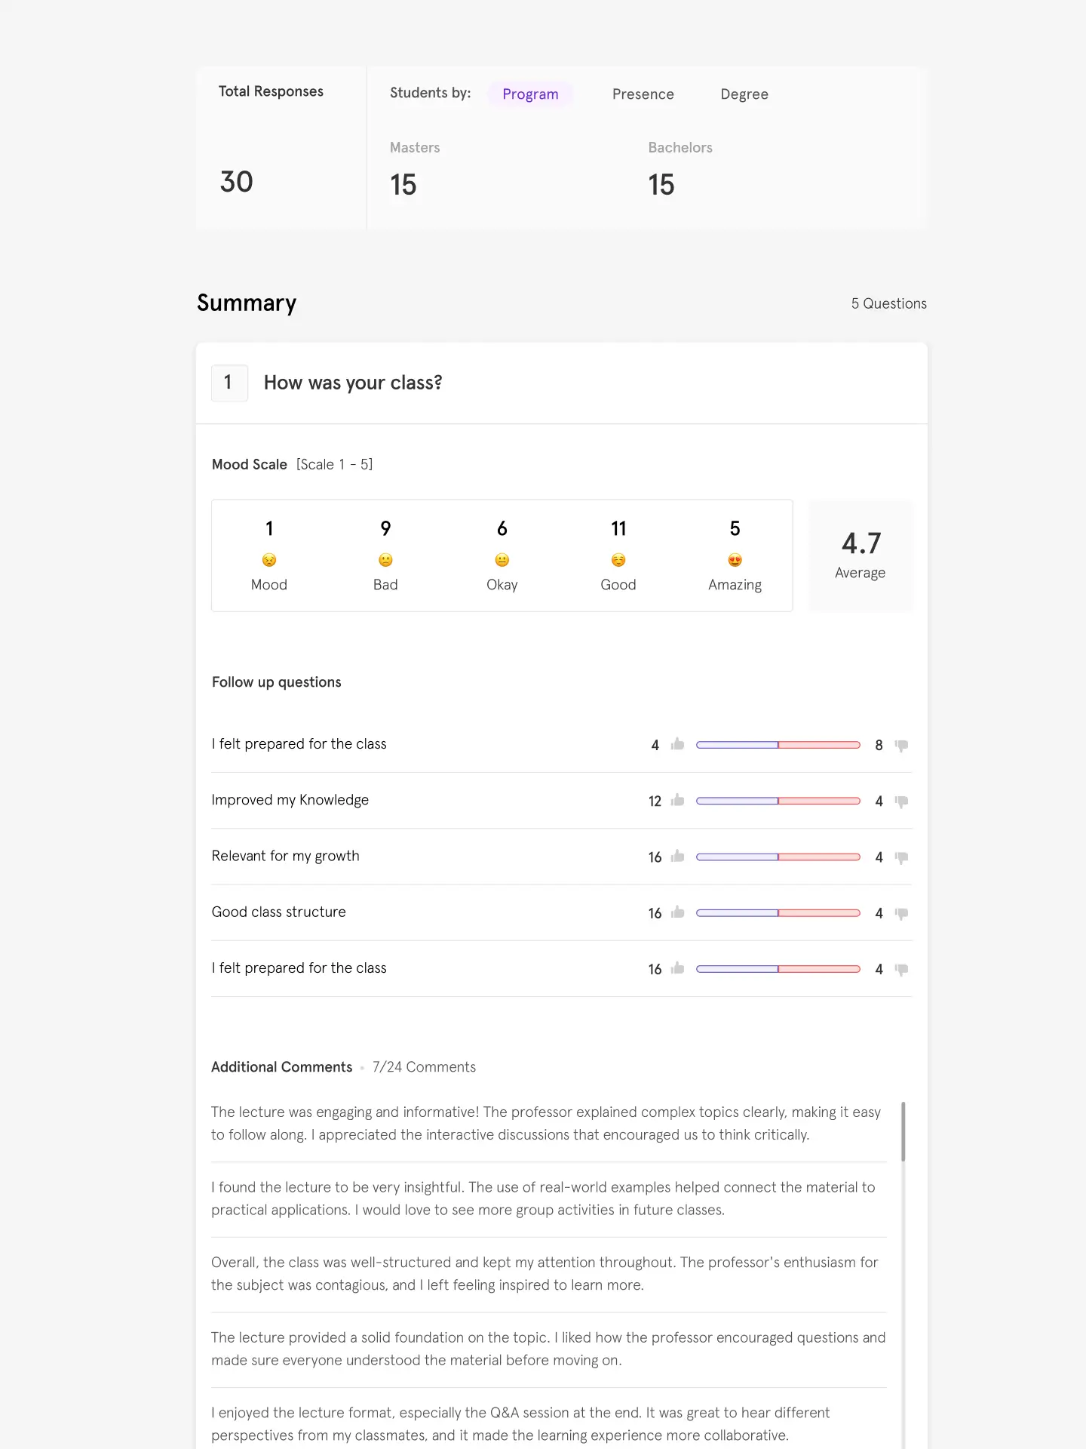Click the 'Relevant for my growth' row text
The height and width of the screenshot is (1449, 1086).
pos(285,856)
